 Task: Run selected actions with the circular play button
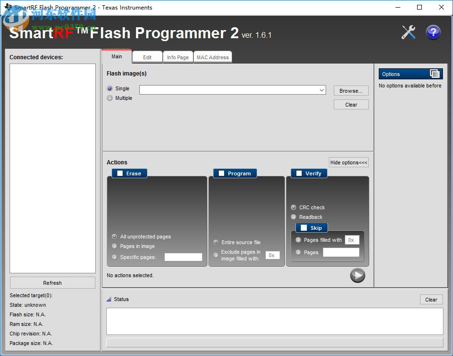[x=357, y=275]
